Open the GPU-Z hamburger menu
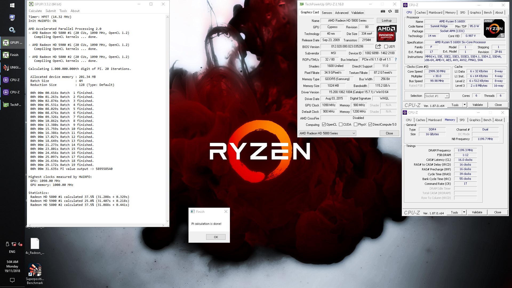The height and width of the screenshot is (288, 512). 397,11
